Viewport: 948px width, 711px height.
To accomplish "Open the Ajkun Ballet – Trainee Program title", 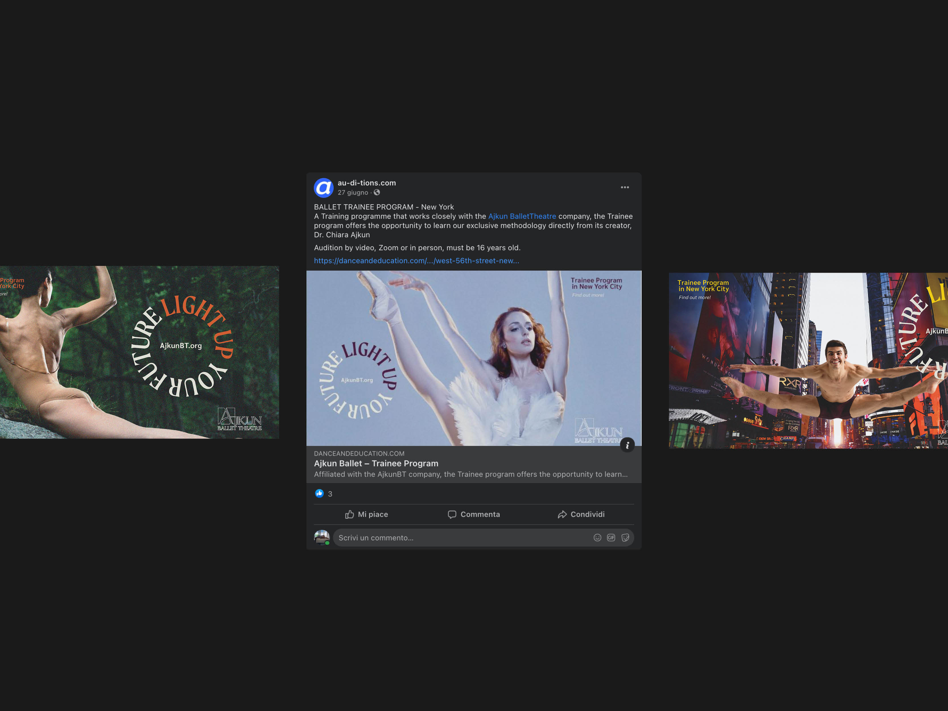I will pos(376,463).
